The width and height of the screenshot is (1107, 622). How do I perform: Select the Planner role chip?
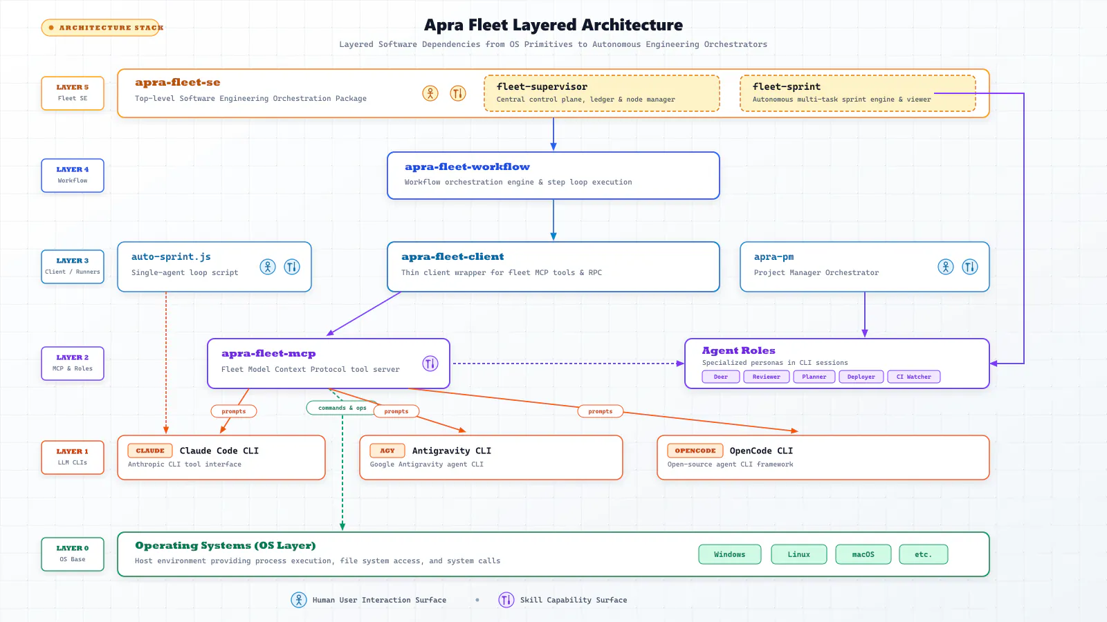(x=814, y=377)
